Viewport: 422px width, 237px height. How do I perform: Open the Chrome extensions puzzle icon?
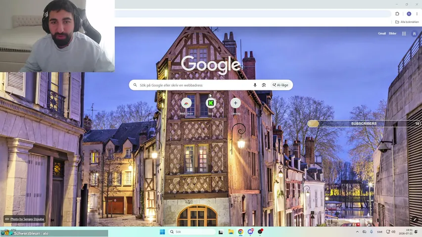[x=397, y=14]
